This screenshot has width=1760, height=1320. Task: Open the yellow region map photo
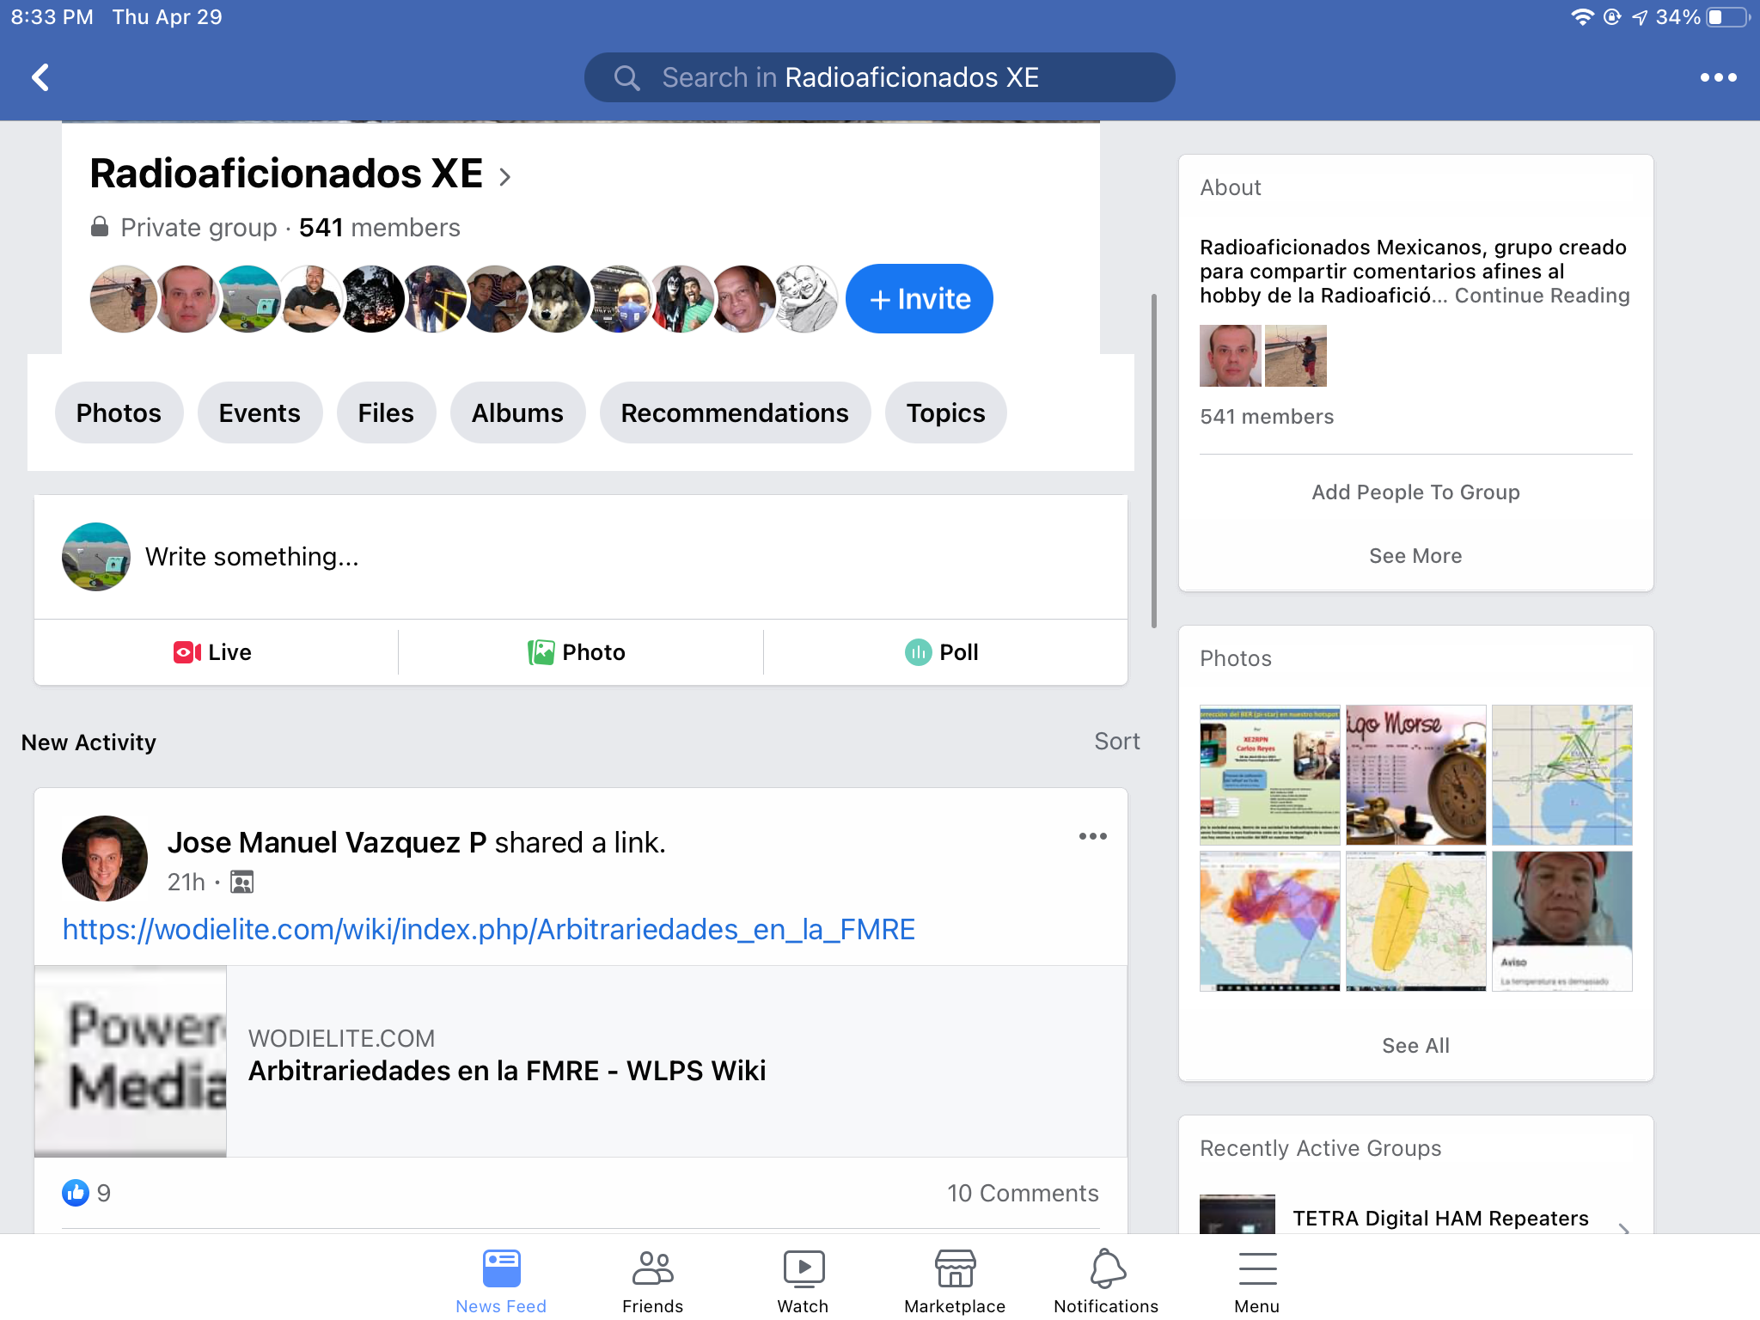1415,921
